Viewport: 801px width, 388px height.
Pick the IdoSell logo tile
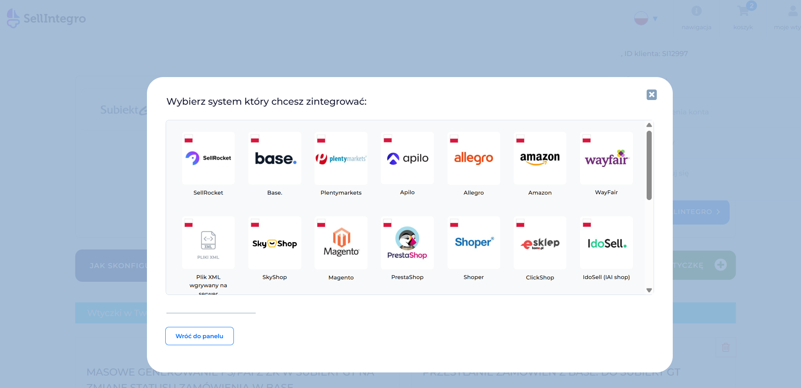point(606,242)
